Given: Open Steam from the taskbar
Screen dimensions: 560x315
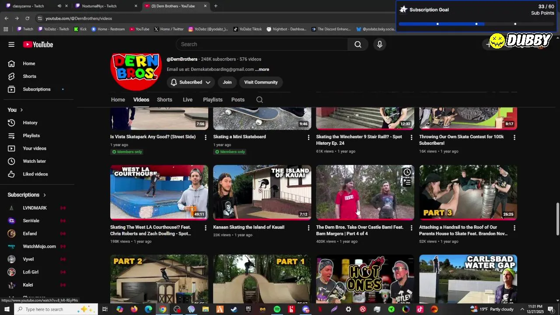Looking at the screenshot, I should click(x=234, y=309).
